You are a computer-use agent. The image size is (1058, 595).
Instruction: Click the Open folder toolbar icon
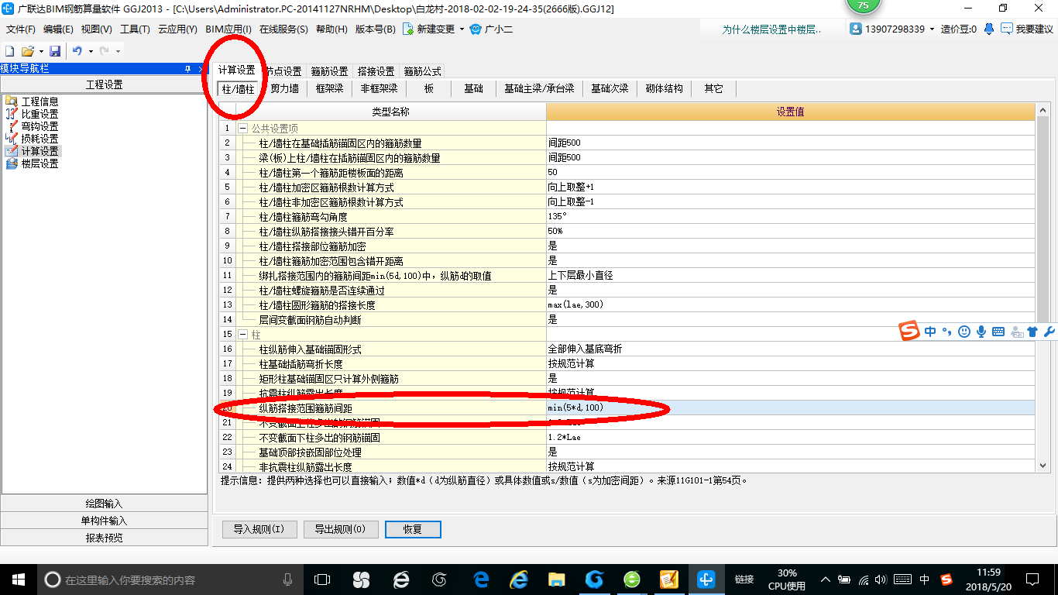pyautogui.click(x=27, y=51)
